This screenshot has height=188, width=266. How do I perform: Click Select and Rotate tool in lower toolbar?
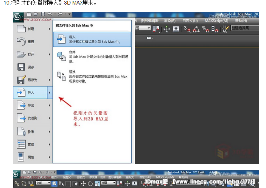click(x=90, y=183)
